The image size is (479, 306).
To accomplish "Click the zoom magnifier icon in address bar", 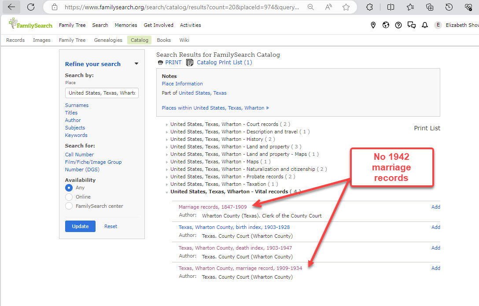I will pos(311,7).
